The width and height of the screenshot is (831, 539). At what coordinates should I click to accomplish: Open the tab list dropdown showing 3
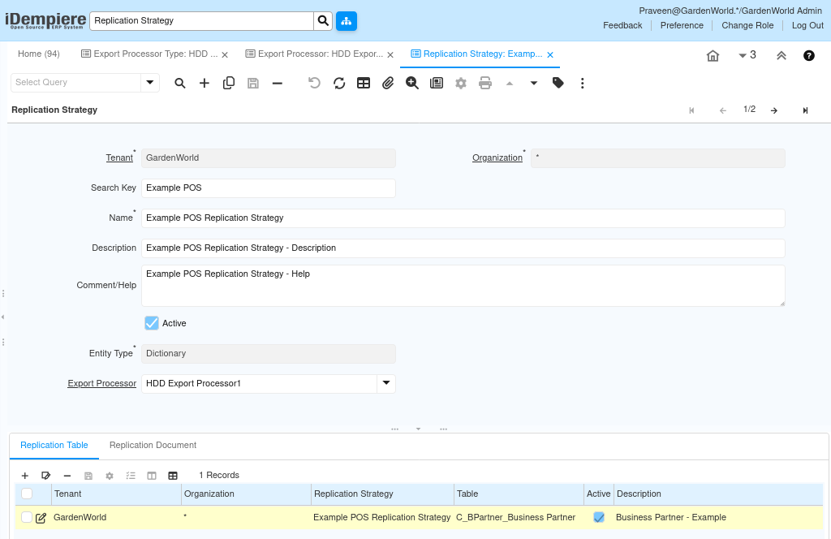(x=747, y=55)
